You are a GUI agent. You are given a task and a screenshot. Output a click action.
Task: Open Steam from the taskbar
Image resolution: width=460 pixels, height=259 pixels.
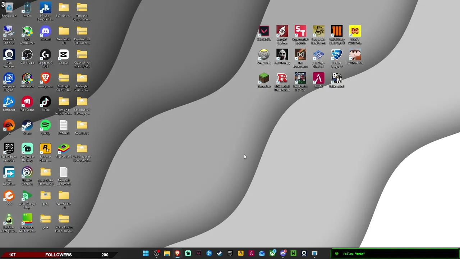click(220, 254)
